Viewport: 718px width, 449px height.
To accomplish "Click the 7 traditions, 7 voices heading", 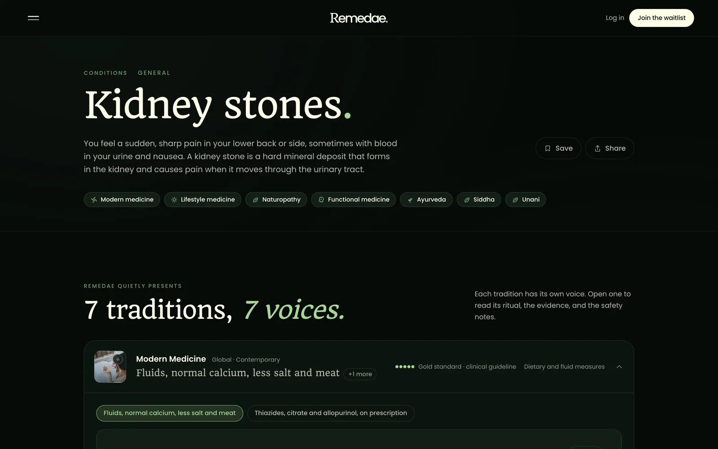I will pyautogui.click(x=215, y=310).
